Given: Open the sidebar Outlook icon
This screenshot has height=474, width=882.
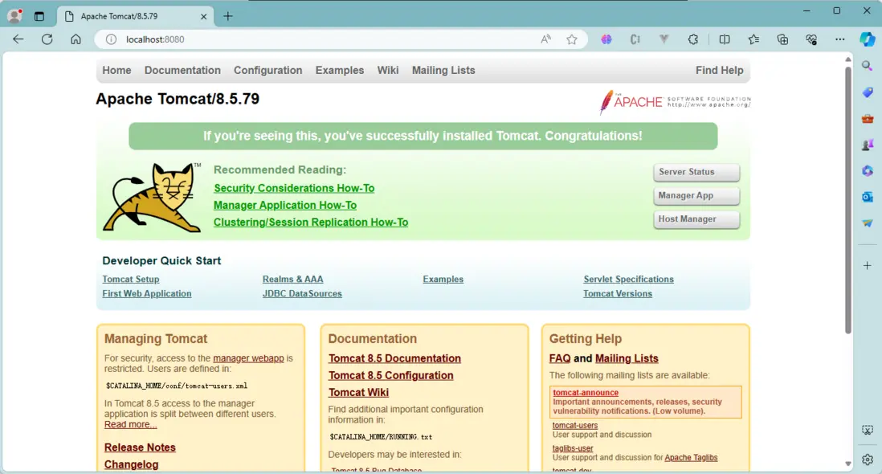Looking at the screenshot, I should pyautogui.click(x=868, y=197).
